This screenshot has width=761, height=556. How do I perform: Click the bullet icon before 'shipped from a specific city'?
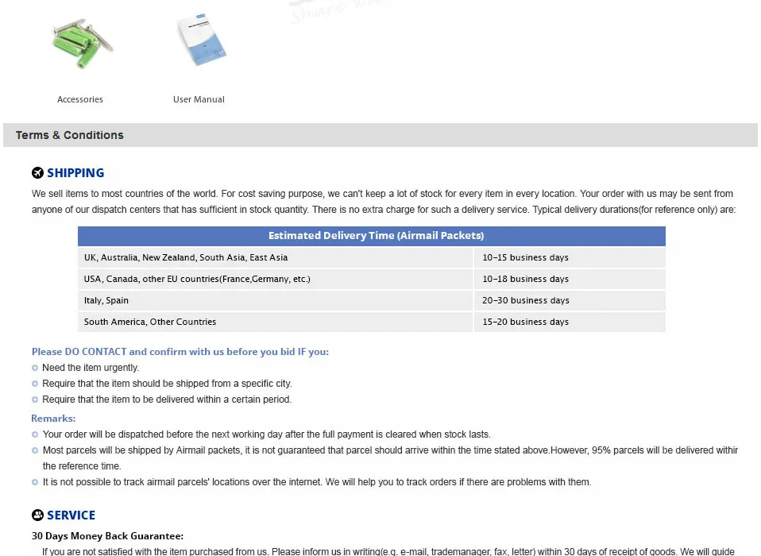(x=35, y=384)
